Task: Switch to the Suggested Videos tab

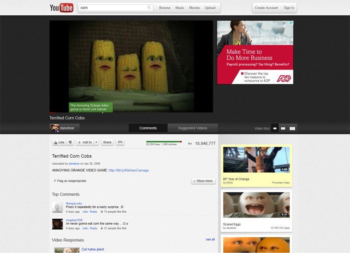Action: coord(192,128)
